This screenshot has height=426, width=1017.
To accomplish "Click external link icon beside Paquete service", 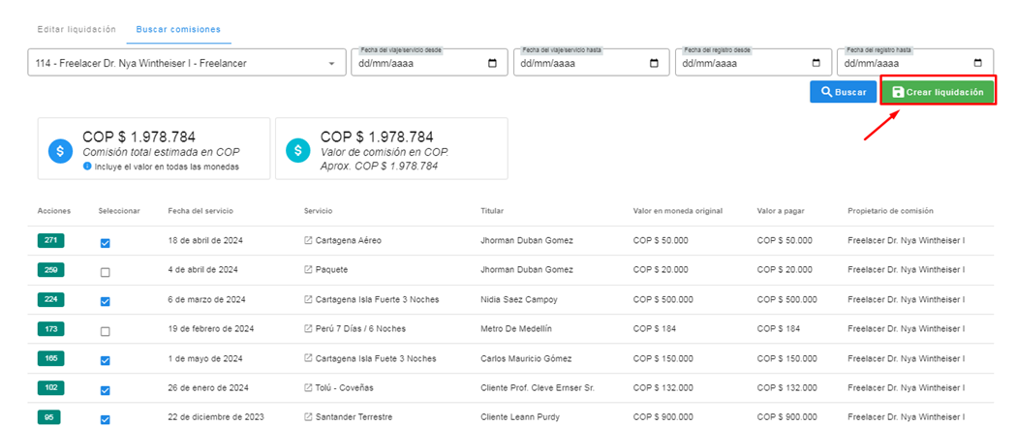I will click(x=309, y=270).
